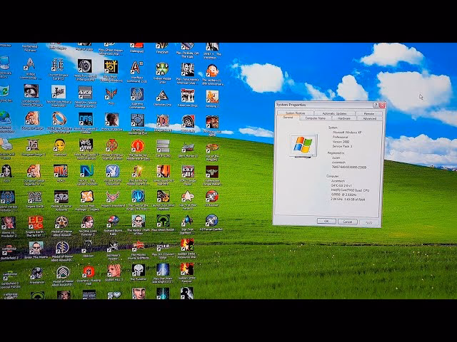Viewport: 457px width, 342px height.
Task: Open the Automatic Updates tab
Action: tap(335, 113)
